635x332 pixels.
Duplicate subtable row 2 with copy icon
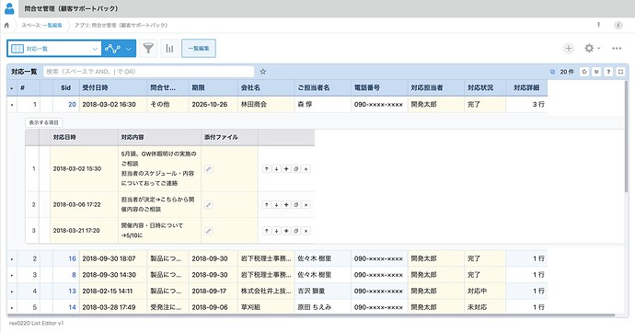pyautogui.click(x=296, y=205)
